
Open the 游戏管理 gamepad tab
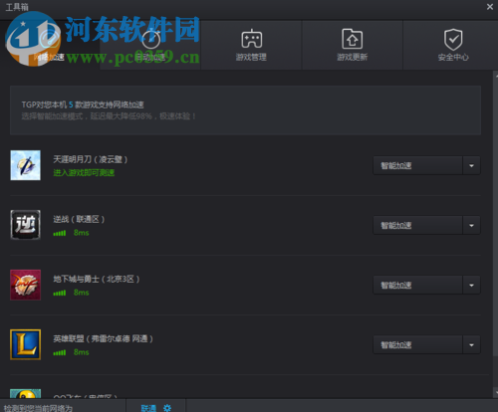click(x=251, y=45)
